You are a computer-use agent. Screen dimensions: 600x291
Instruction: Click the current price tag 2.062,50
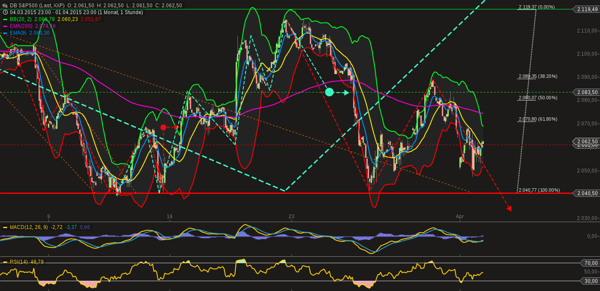tap(587, 141)
